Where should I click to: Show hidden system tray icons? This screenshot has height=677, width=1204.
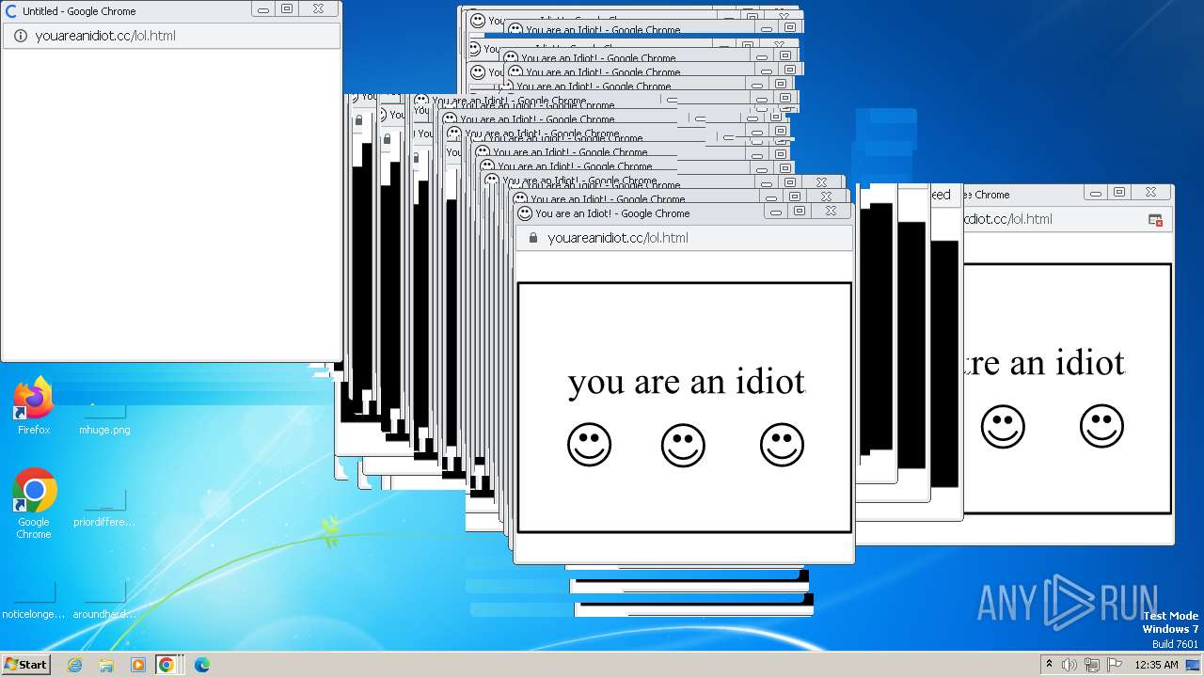(x=1049, y=665)
